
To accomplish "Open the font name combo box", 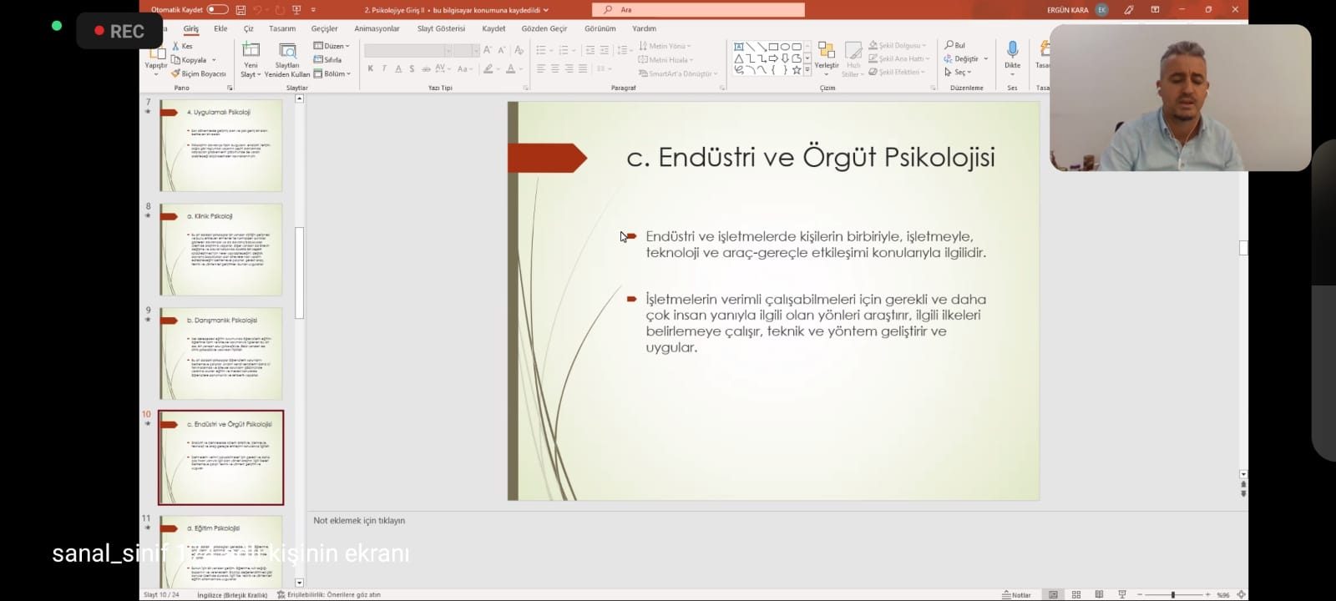I will pyautogui.click(x=408, y=50).
